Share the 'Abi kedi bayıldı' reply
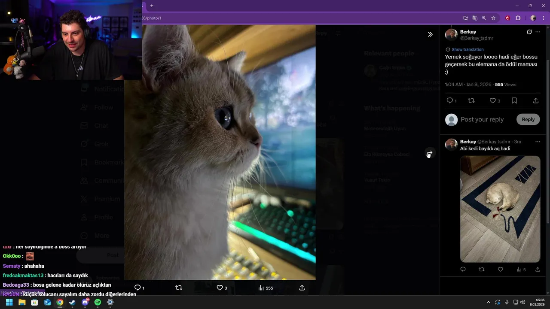550x309 pixels. pyautogui.click(x=538, y=270)
